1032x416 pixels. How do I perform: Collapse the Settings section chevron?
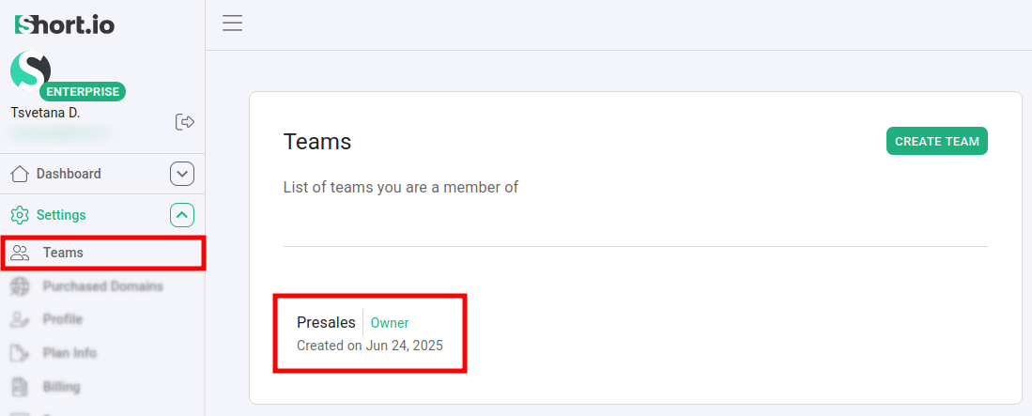[x=182, y=215]
